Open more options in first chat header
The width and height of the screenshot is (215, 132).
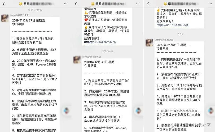click(66, 4)
